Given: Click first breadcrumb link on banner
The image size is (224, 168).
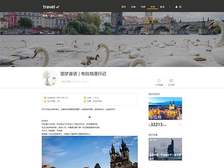Looking at the screenshot, I should tap(45, 16).
